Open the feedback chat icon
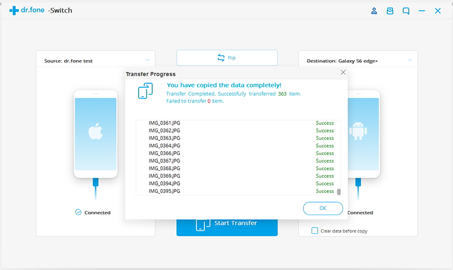 [405, 11]
